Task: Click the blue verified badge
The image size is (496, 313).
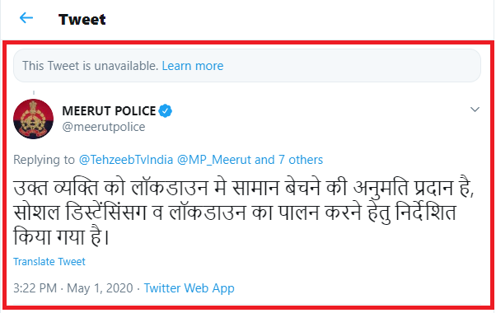Action: point(165,111)
